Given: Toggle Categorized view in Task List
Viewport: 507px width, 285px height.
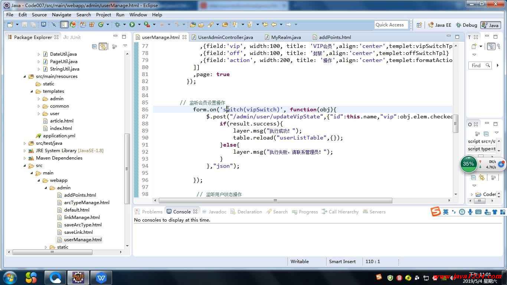Looking at the screenshot, I should click(x=491, y=46).
